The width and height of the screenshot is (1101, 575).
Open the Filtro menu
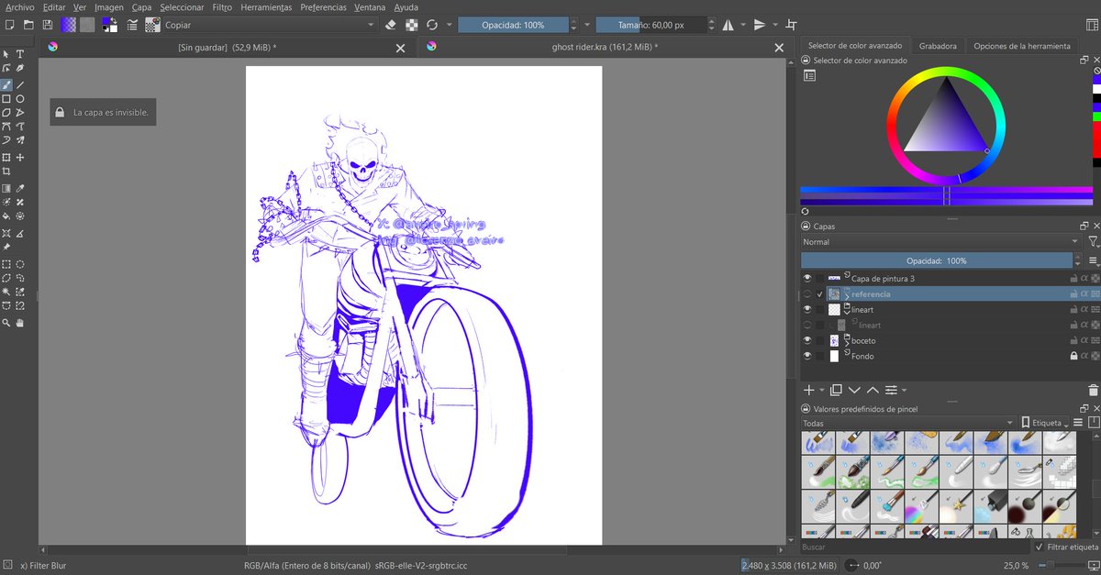pyautogui.click(x=222, y=6)
